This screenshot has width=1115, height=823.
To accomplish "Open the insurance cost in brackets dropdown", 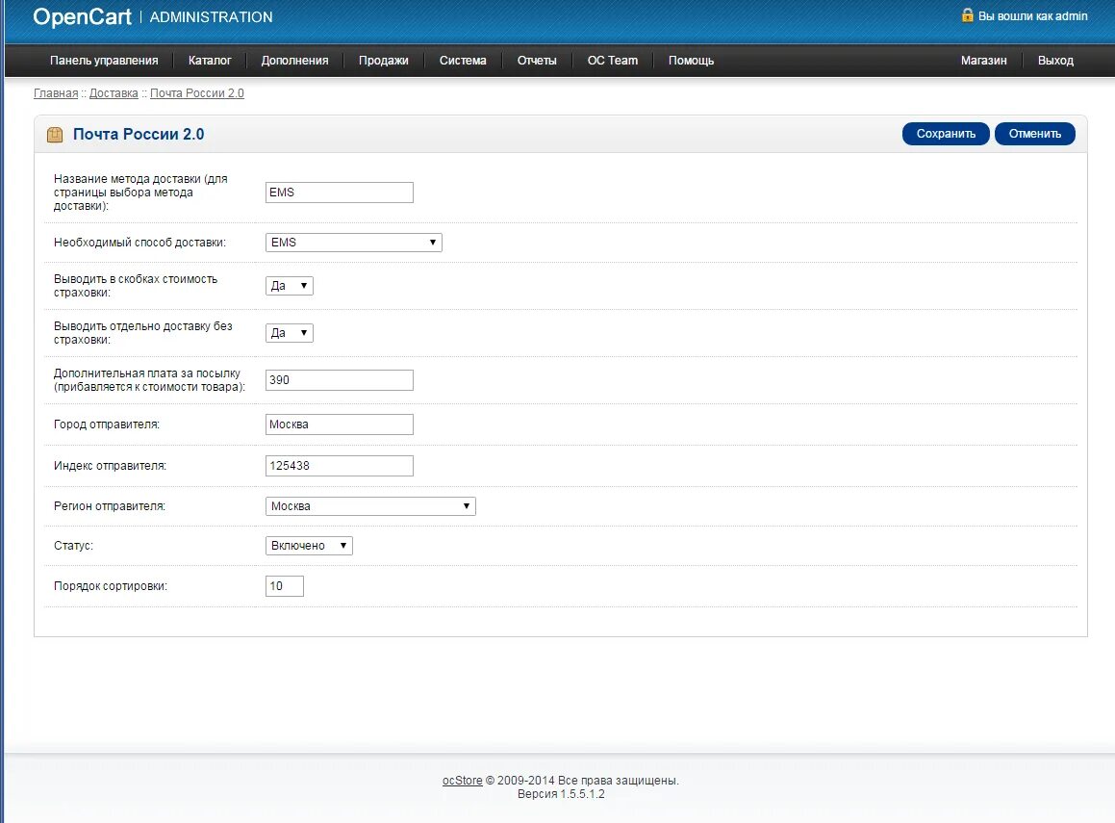I will click(290, 286).
